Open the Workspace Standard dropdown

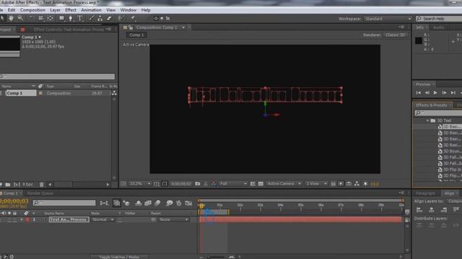point(388,19)
